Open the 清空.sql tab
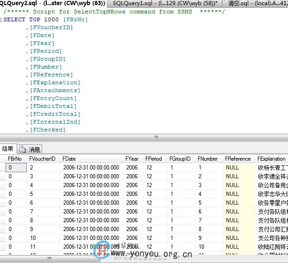The image size is (288, 263). click(x=256, y=3)
